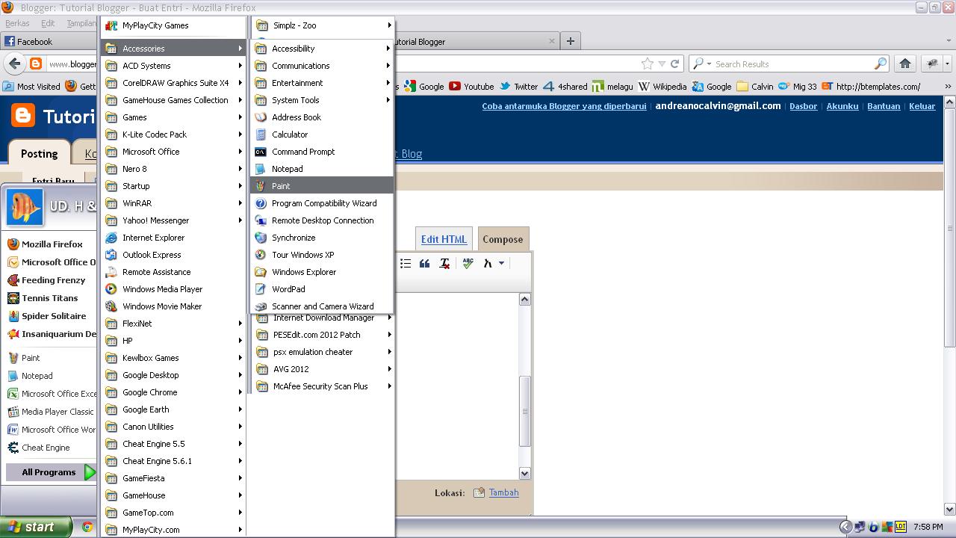Click the blockquote icon in Blogger editor
The image size is (956, 538).
tap(424, 263)
